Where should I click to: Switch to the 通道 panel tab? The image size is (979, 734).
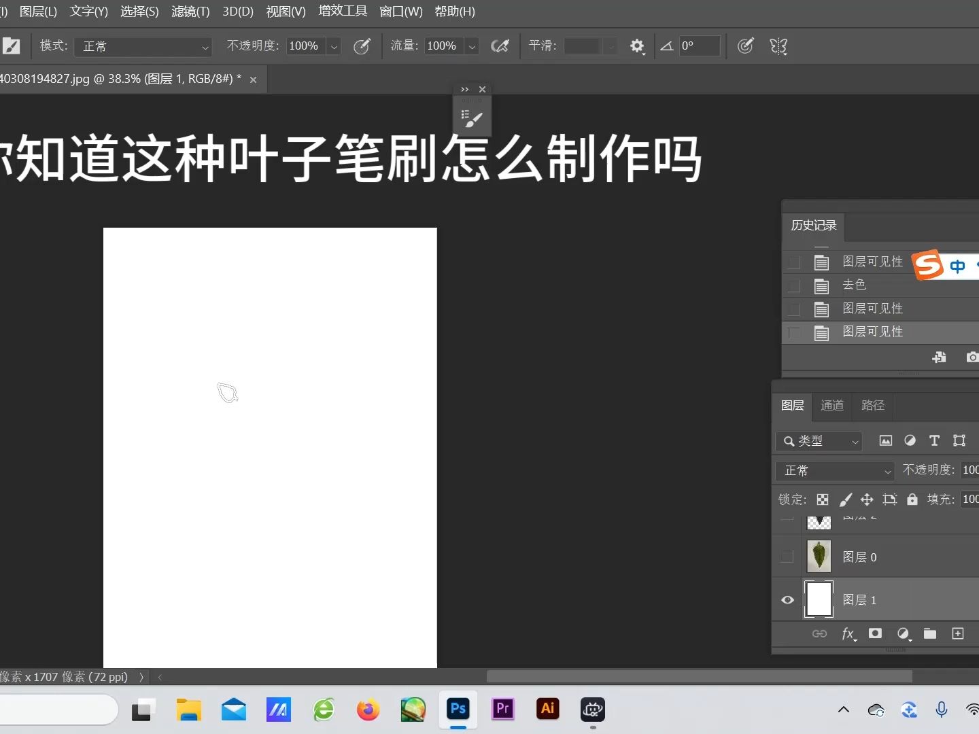tap(832, 406)
